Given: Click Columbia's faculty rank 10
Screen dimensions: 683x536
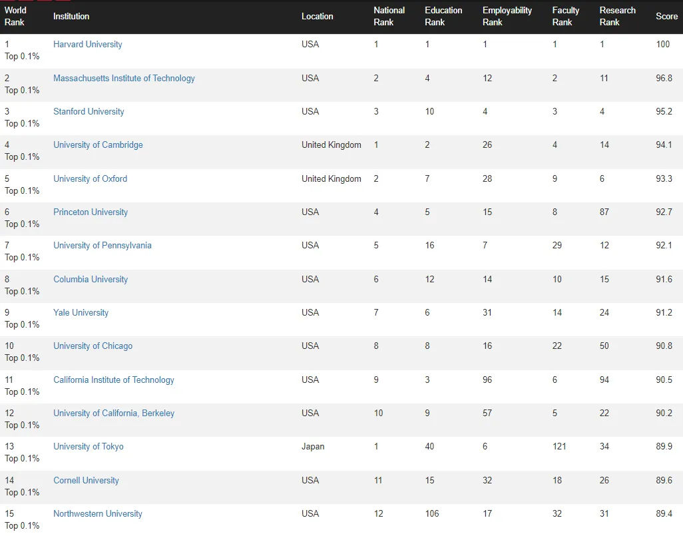Looking at the screenshot, I should (x=557, y=280).
